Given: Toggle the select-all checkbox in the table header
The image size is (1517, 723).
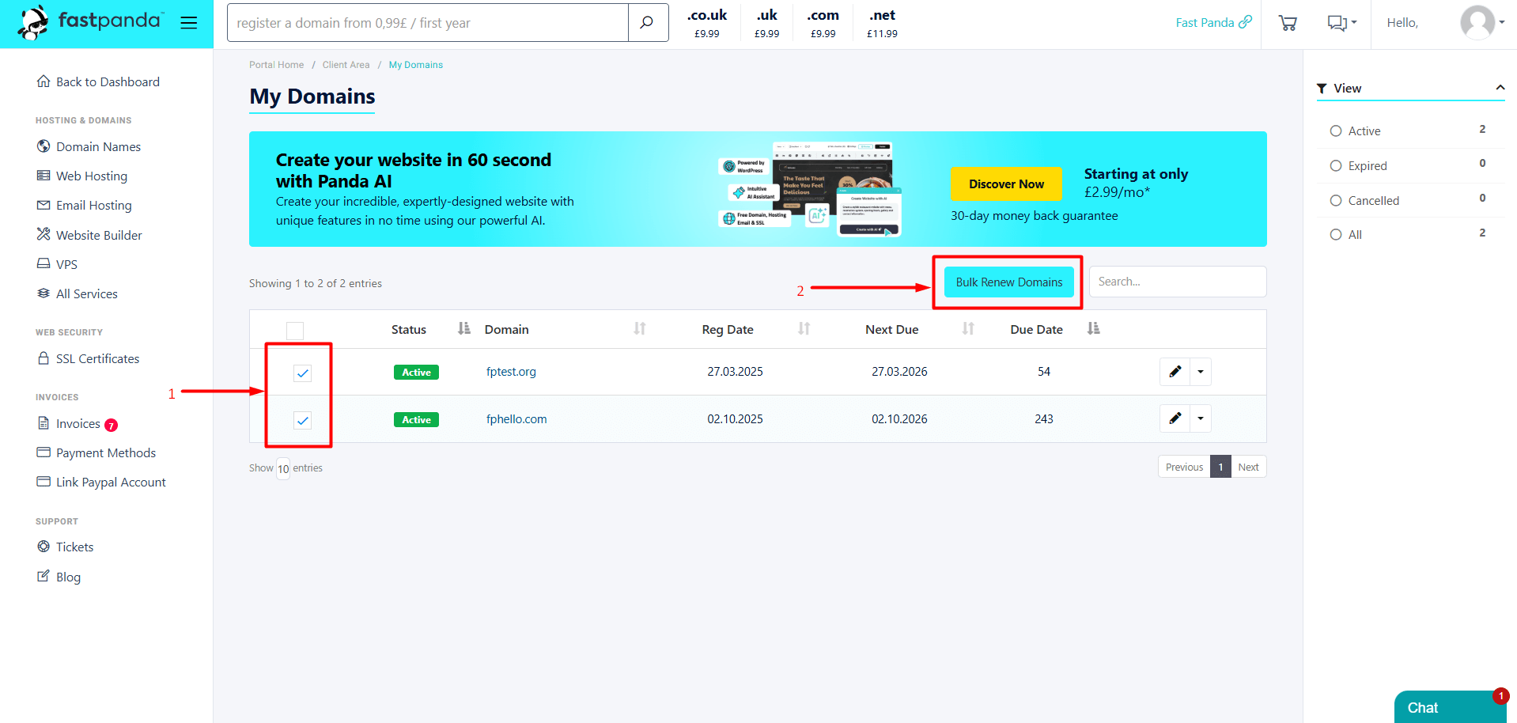Looking at the screenshot, I should 295,330.
